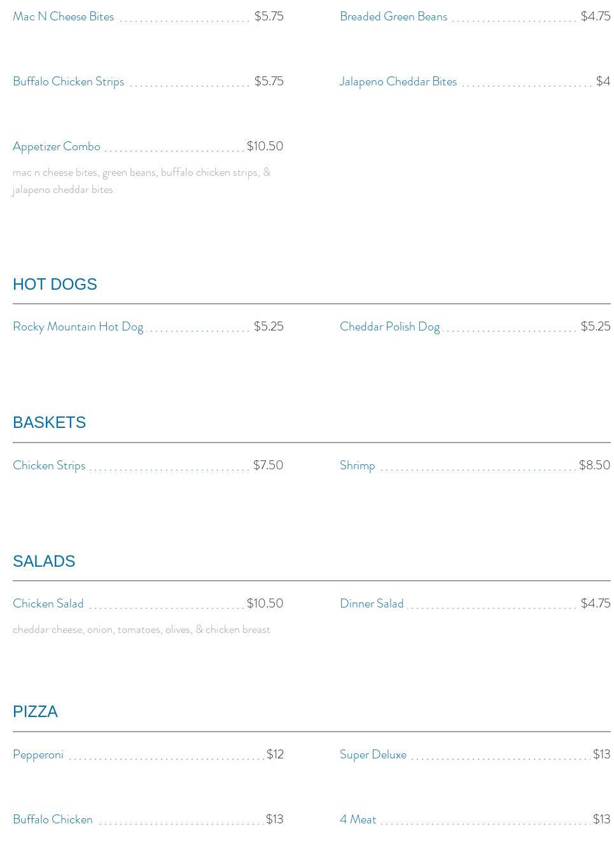Select Buffalo Chicken Strips menu item
Viewport: 614px width, 845px height.
(69, 82)
